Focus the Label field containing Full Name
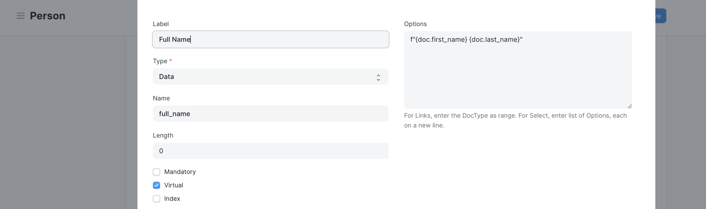The image size is (706, 209). (270, 40)
